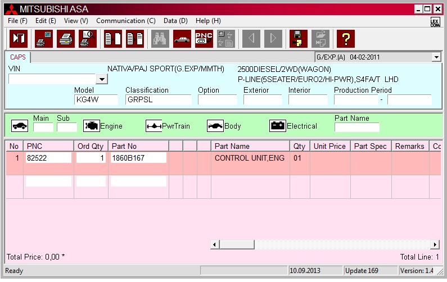Click the Update 169 status entry

click(x=370, y=271)
